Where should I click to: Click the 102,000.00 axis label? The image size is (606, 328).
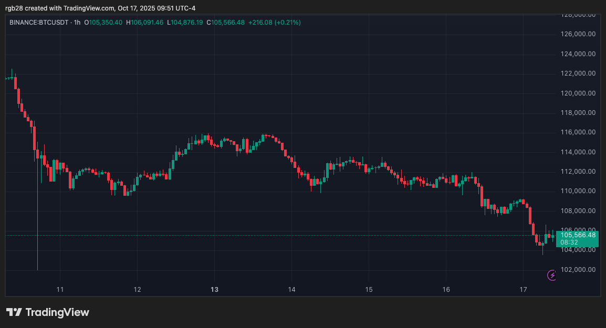coord(578,269)
